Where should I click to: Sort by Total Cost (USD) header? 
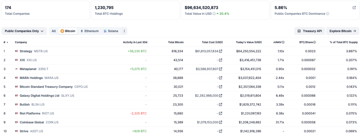212,42
